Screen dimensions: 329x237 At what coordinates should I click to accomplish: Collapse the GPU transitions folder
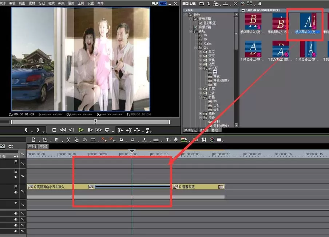pyautogui.click(x=195, y=48)
